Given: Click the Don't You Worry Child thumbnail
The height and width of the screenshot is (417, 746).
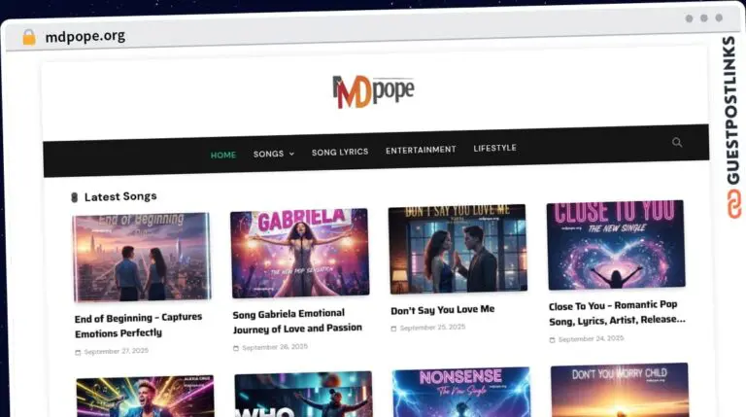Looking at the screenshot, I should (620, 390).
